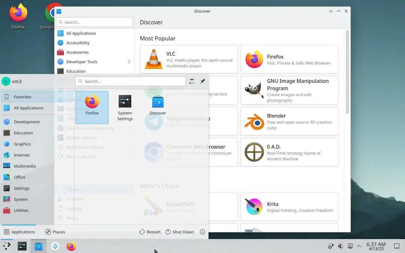Select All Applications in the launcher sidebar
405x253 pixels.
[x=37, y=108]
